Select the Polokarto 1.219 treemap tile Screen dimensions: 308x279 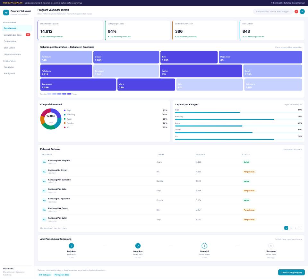(66, 71)
